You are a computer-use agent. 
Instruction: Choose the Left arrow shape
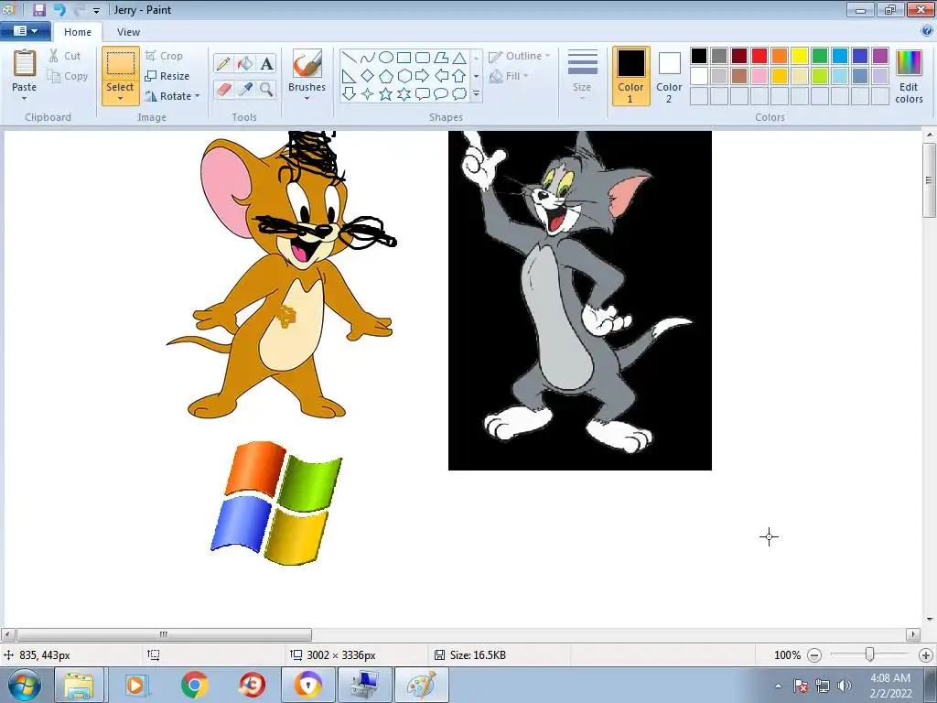[x=441, y=76]
